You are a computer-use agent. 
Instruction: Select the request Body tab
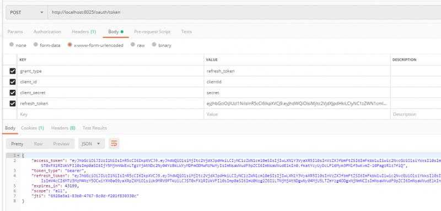116,32
